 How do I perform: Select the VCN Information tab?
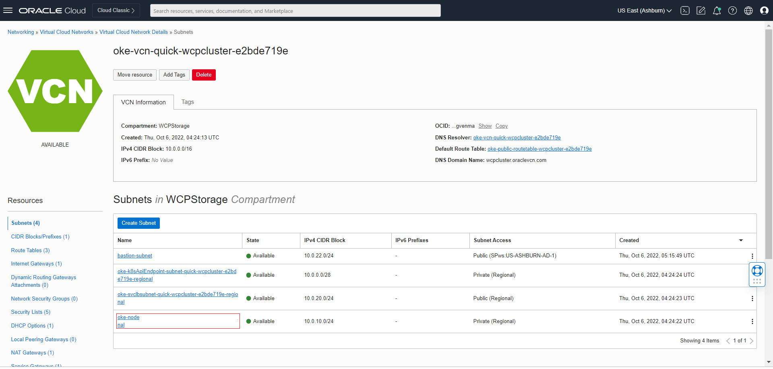coord(143,102)
